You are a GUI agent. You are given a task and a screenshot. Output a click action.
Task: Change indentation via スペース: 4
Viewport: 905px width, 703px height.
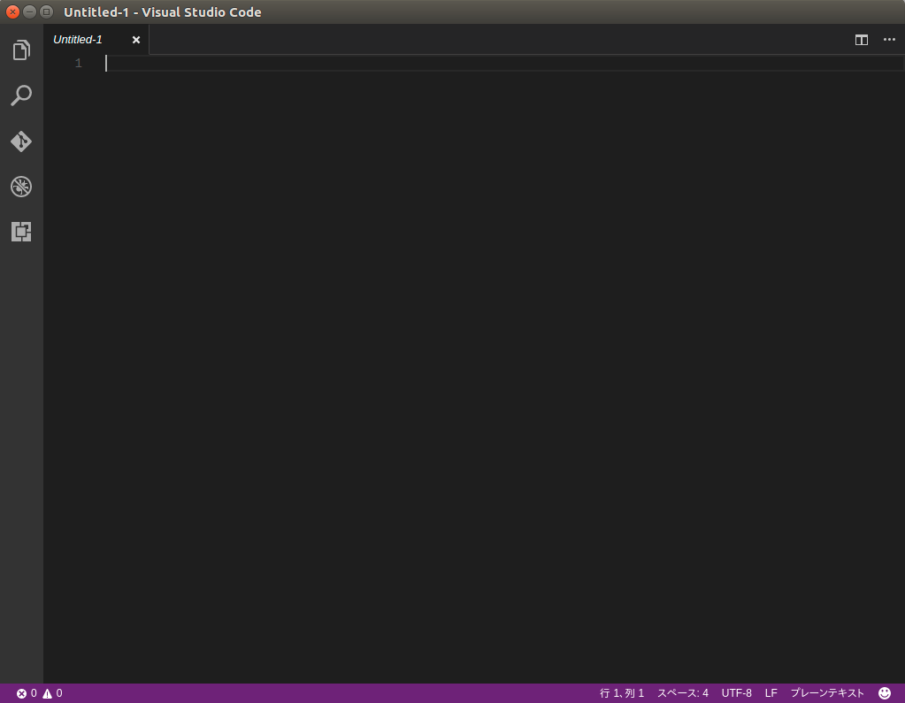[683, 693]
